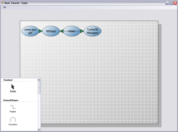Viewport: 178px width, 132px height.
Task: Click the Standard category header
Action: tap(8, 80)
